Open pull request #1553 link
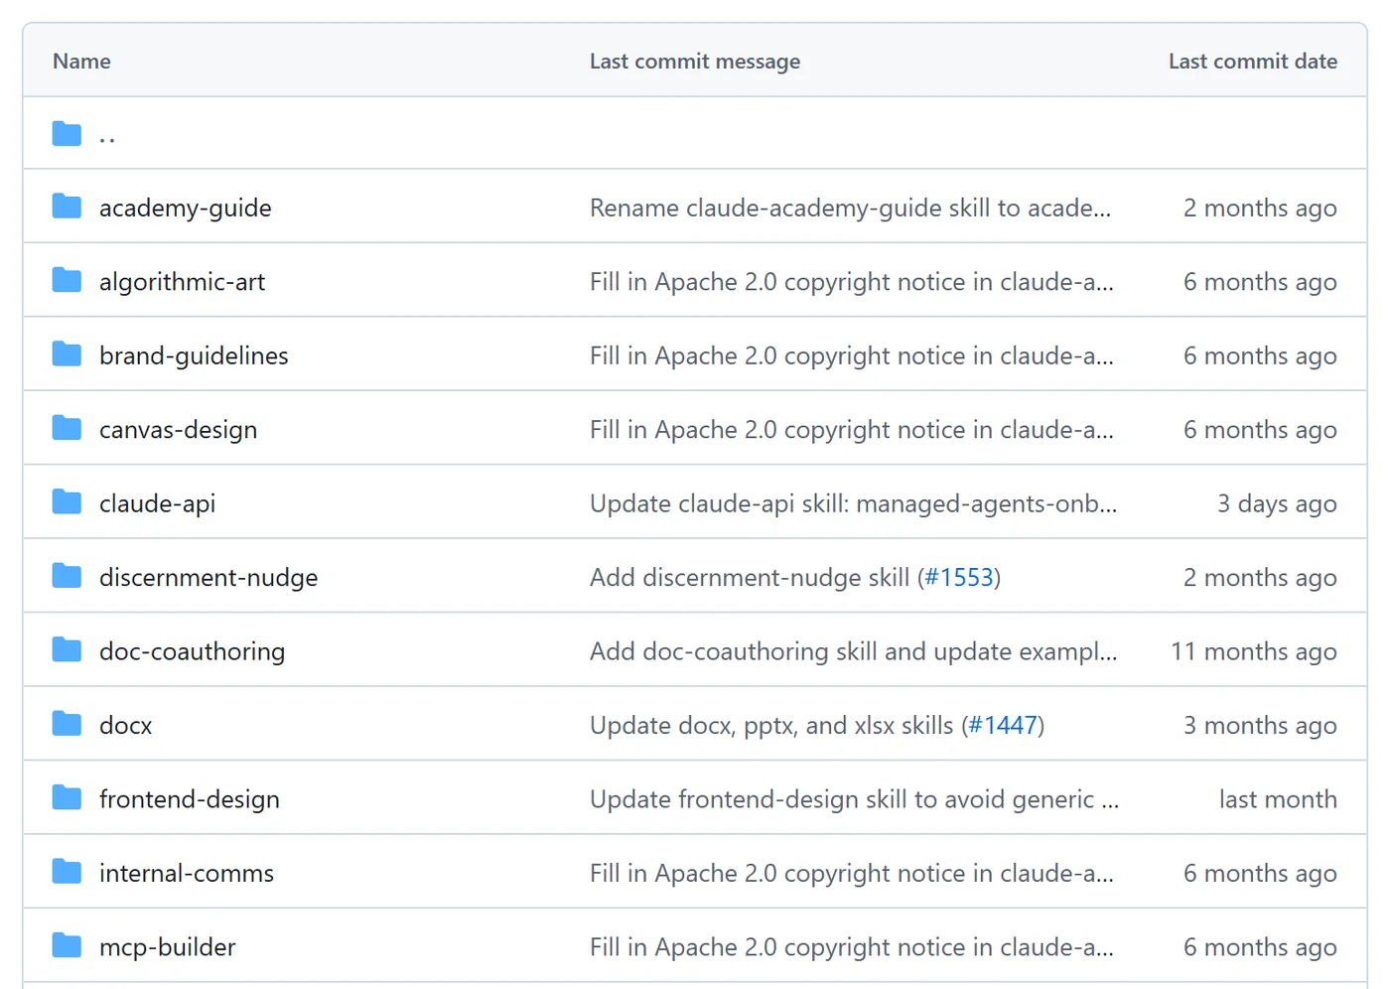This screenshot has height=989, width=1390. click(959, 578)
